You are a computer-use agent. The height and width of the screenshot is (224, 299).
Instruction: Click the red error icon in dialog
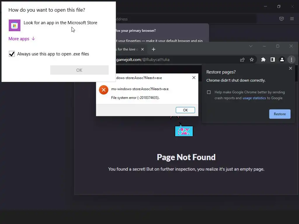tap(104, 90)
